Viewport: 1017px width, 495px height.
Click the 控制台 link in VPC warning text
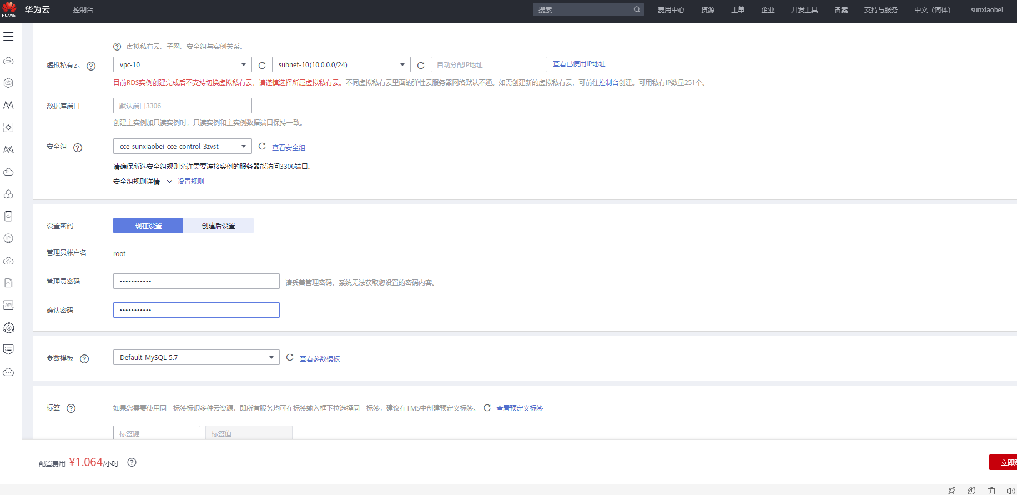point(608,83)
